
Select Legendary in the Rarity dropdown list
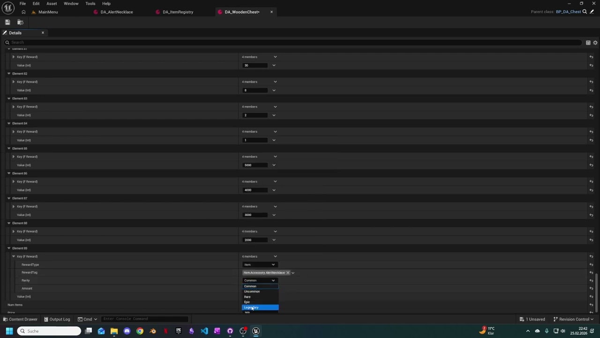[260, 307]
